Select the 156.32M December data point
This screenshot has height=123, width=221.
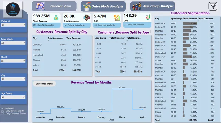[61, 109]
